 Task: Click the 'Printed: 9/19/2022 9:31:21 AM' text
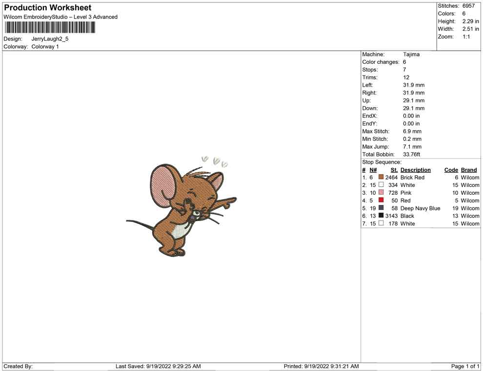pyautogui.click(x=322, y=366)
